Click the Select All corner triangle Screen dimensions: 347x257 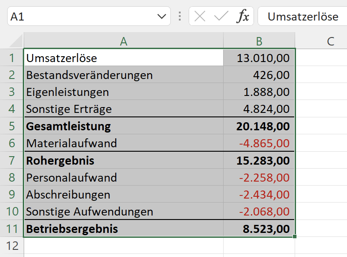click(16, 41)
